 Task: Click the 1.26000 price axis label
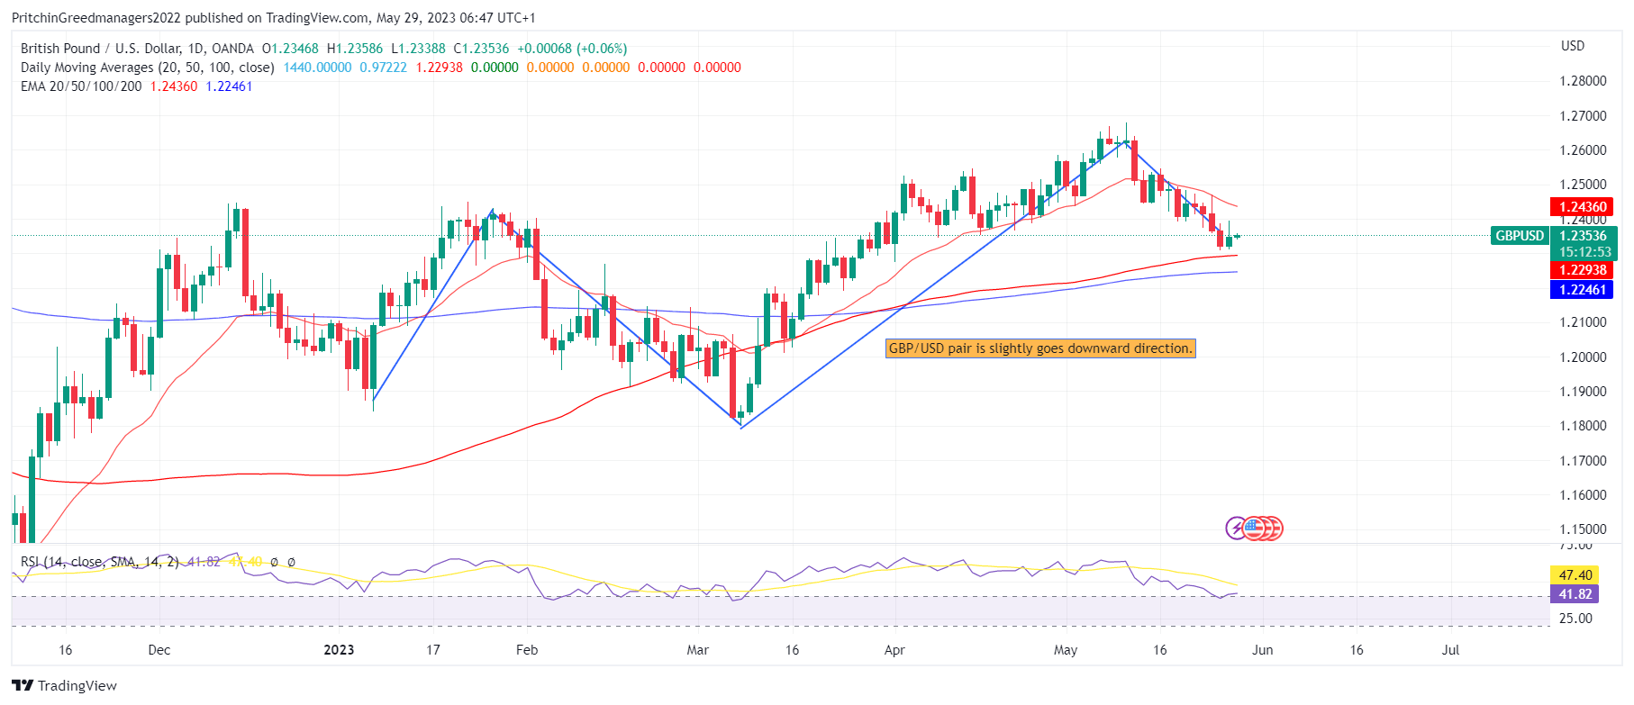tap(1583, 150)
